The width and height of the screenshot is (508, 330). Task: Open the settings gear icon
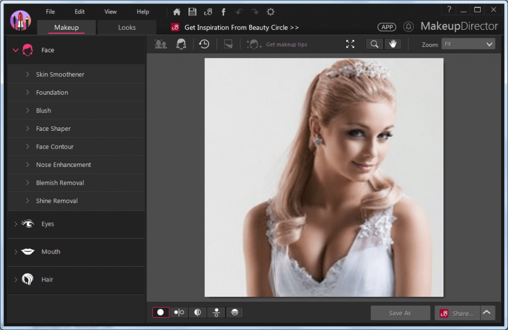pos(270,12)
